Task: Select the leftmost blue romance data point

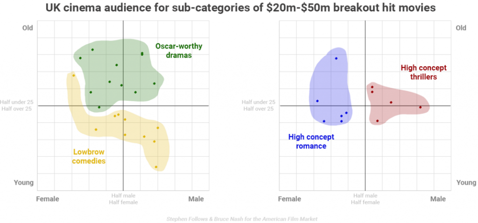Action: 317,101
